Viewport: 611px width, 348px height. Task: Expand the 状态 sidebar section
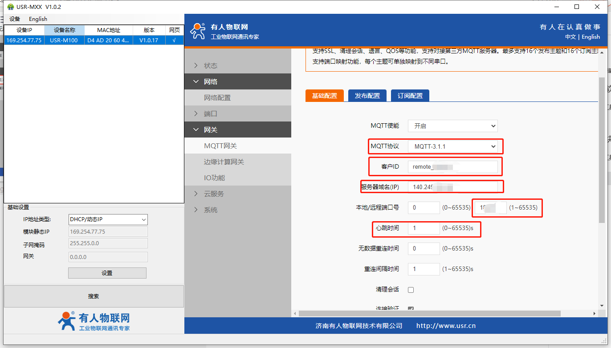tap(238, 66)
